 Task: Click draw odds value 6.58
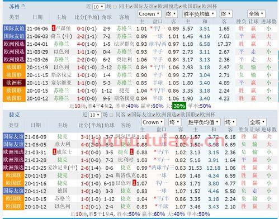tap(205, 44)
